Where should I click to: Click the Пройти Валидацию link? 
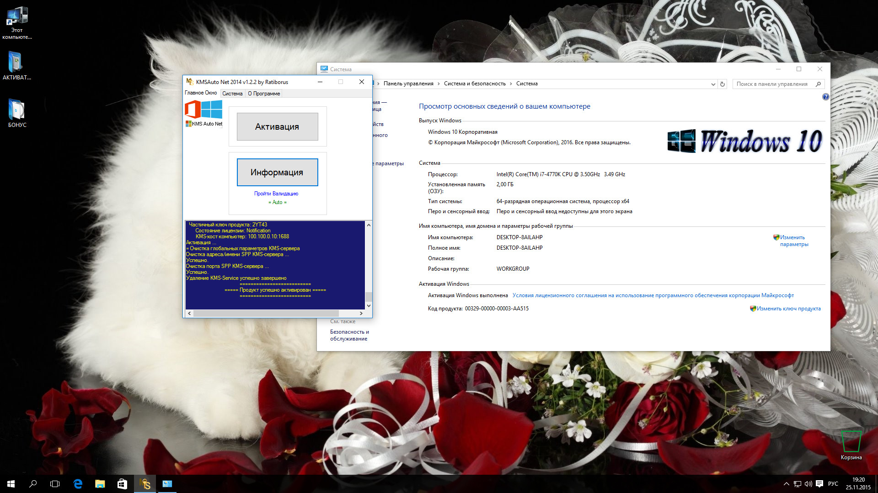click(276, 194)
